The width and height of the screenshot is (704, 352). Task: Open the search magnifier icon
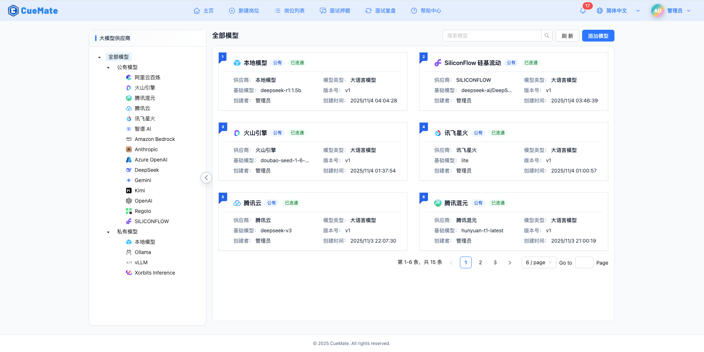(x=547, y=36)
